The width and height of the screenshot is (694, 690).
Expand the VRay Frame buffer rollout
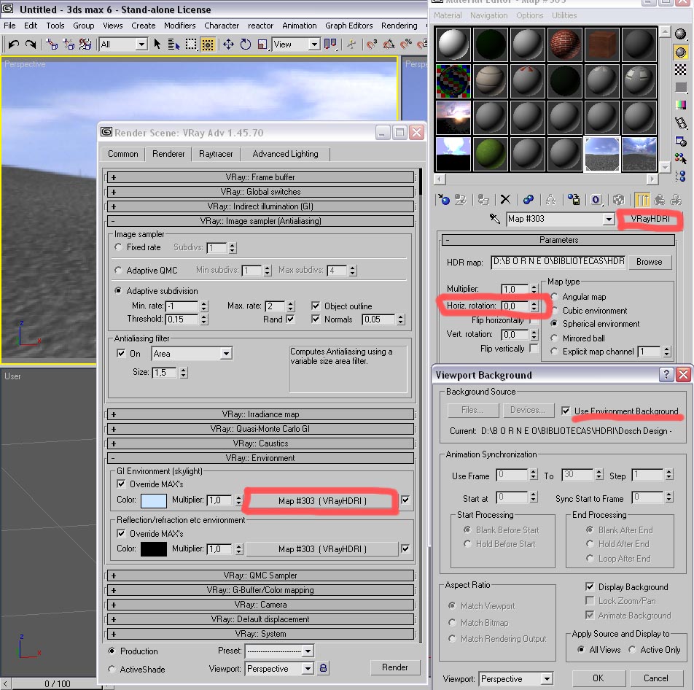pyautogui.click(x=260, y=177)
